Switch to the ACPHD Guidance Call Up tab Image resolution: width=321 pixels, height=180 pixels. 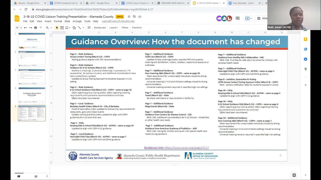tap(66, 3)
